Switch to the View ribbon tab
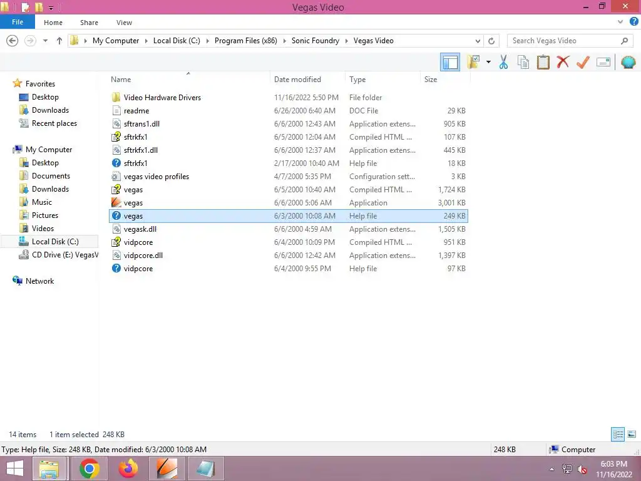The image size is (641, 481). tap(124, 23)
